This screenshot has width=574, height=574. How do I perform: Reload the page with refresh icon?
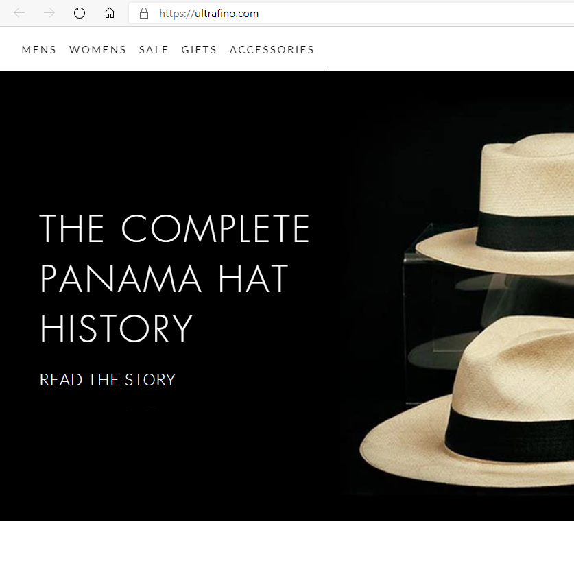pyautogui.click(x=80, y=14)
